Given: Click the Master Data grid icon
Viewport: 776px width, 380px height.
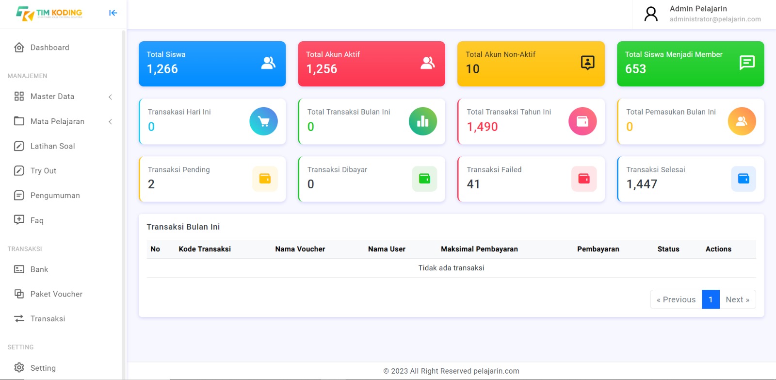Looking at the screenshot, I should 19,96.
